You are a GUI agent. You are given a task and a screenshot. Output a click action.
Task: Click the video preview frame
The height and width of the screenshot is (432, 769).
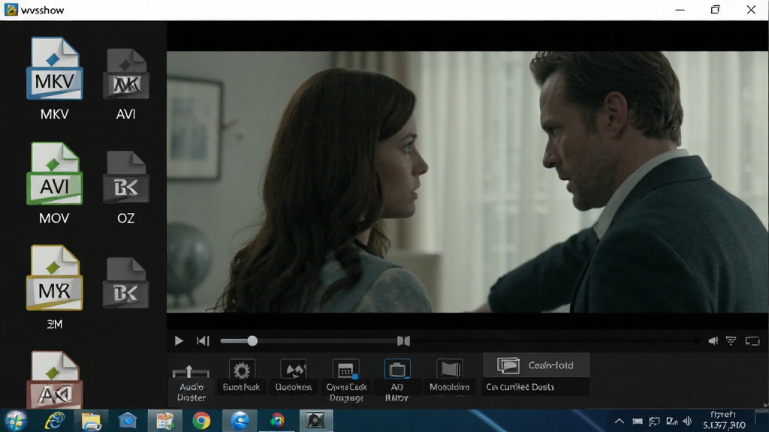coord(467,181)
